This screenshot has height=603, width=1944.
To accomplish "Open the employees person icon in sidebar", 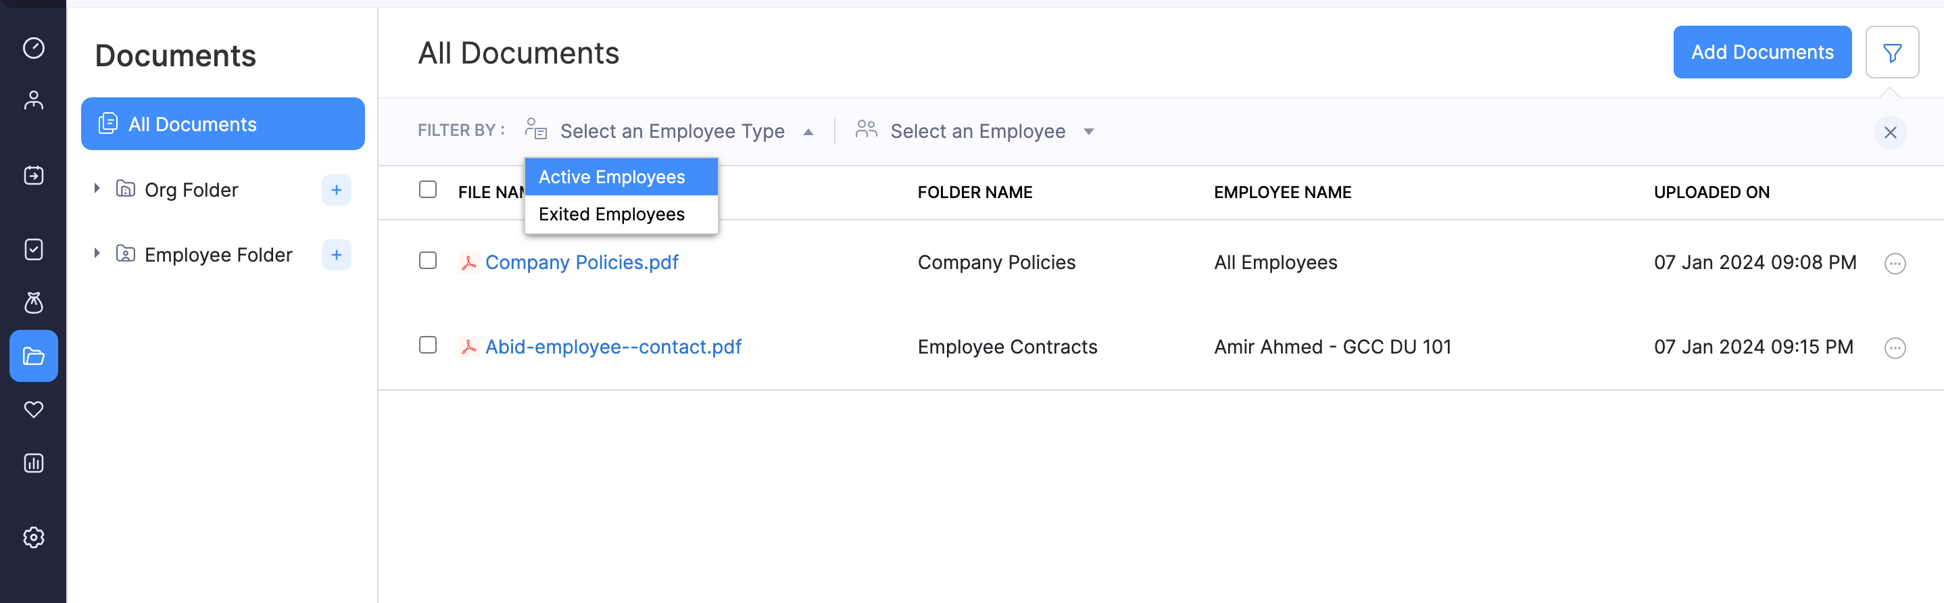I will click(33, 100).
